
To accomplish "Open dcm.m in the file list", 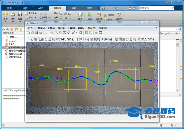I will click(12, 41).
